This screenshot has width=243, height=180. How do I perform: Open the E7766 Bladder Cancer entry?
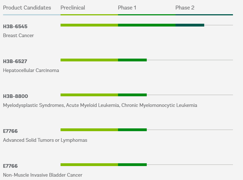pyautogui.click(x=10, y=166)
